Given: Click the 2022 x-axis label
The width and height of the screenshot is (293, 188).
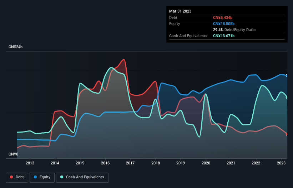Looking at the screenshot, I should [256, 163].
